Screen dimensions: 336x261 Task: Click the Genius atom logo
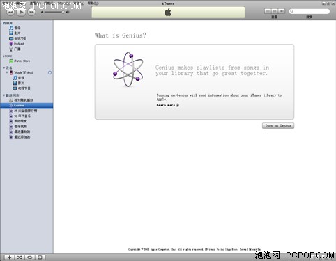click(x=128, y=70)
